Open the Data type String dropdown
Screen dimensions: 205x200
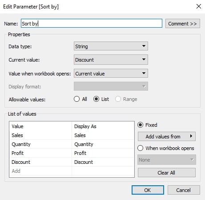coord(111,46)
